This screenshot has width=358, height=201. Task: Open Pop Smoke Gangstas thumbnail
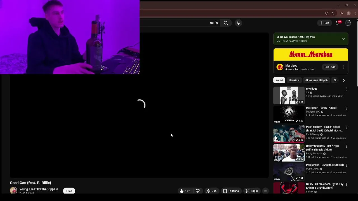pos(289,172)
